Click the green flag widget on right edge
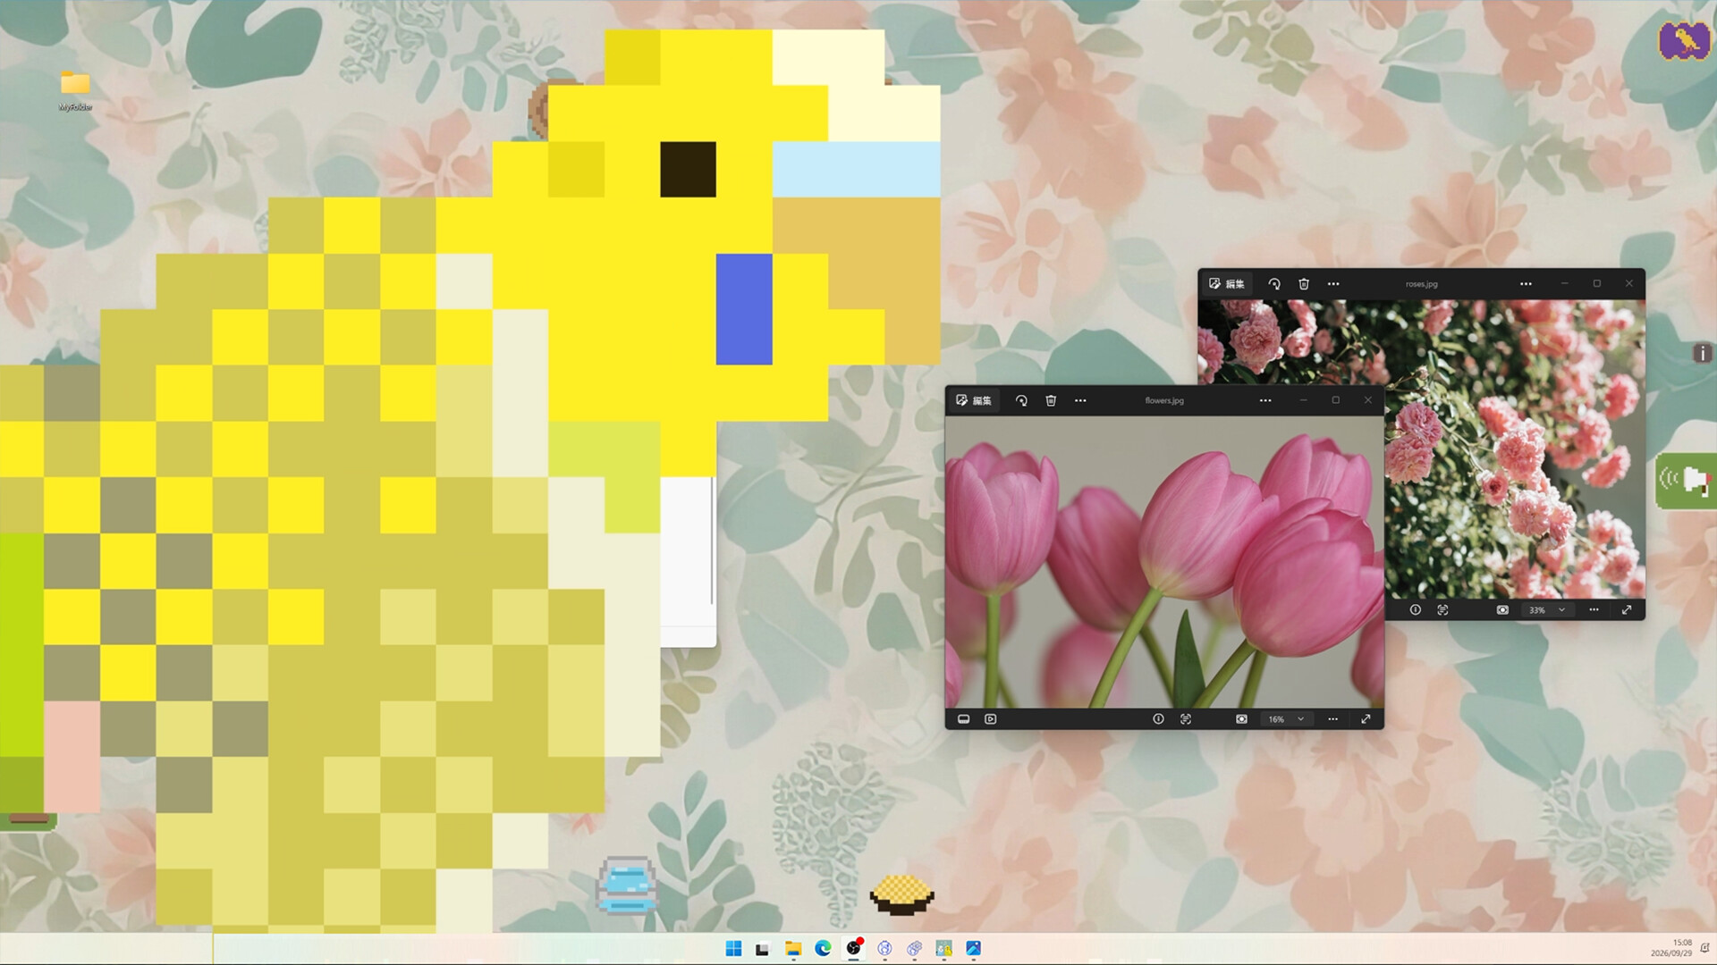 1686,481
